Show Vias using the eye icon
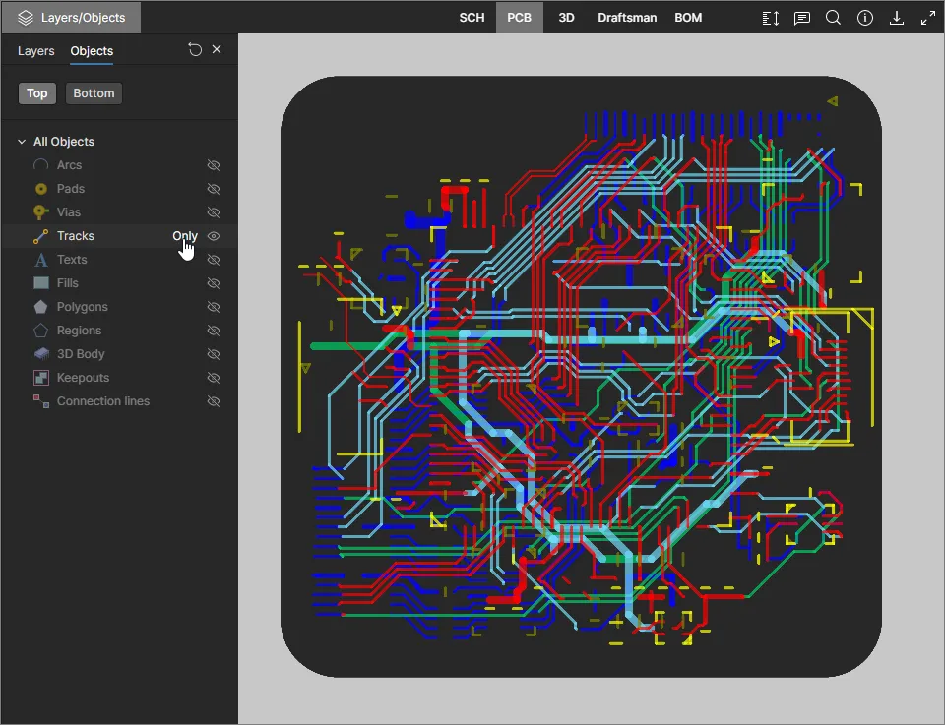This screenshot has width=945, height=725. pyautogui.click(x=214, y=212)
